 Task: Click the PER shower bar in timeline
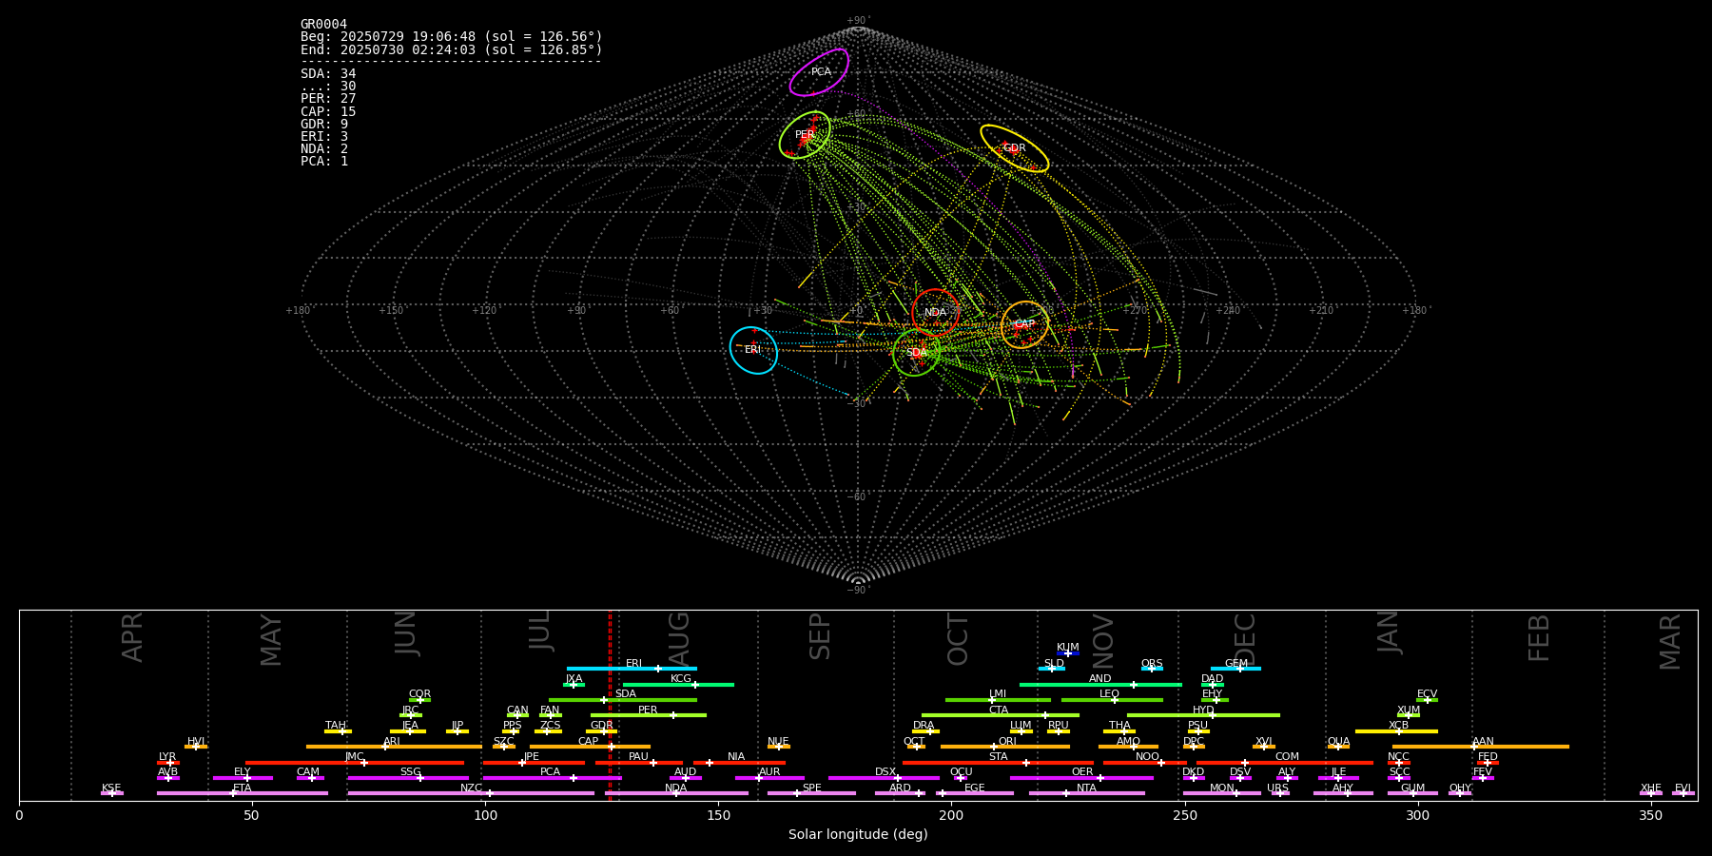pos(649,715)
